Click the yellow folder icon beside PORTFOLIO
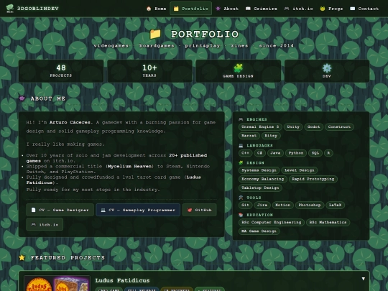This screenshot has width=388, height=291. click(155, 34)
